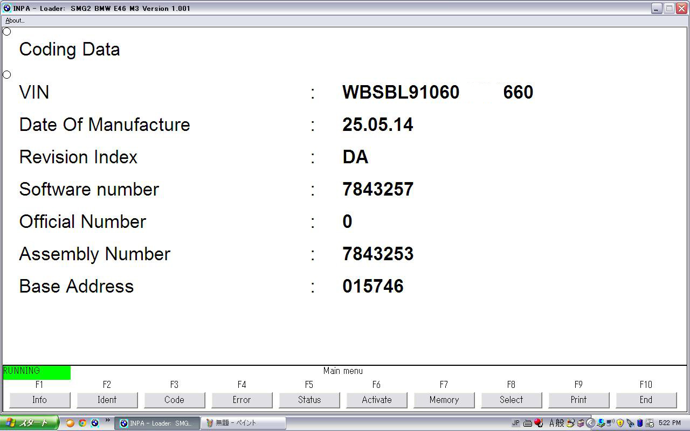The height and width of the screenshot is (431, 690).
Task: Click the Official Number label
Action: coord(82,221)
